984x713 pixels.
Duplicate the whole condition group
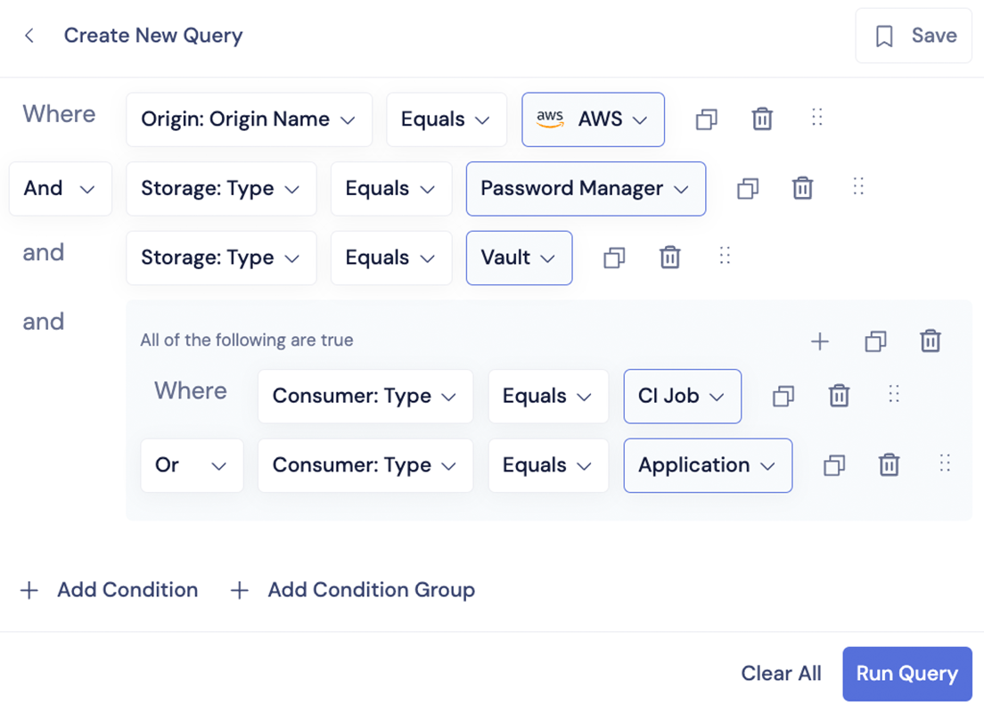[875, 341]
